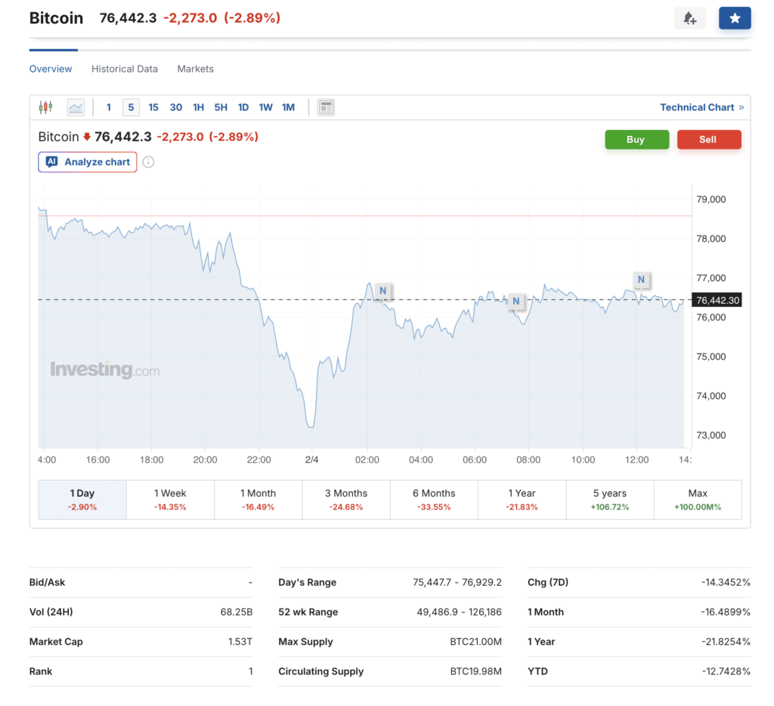
Task: Click the AI Analyze chart button
Action: (x=88, y=162)
